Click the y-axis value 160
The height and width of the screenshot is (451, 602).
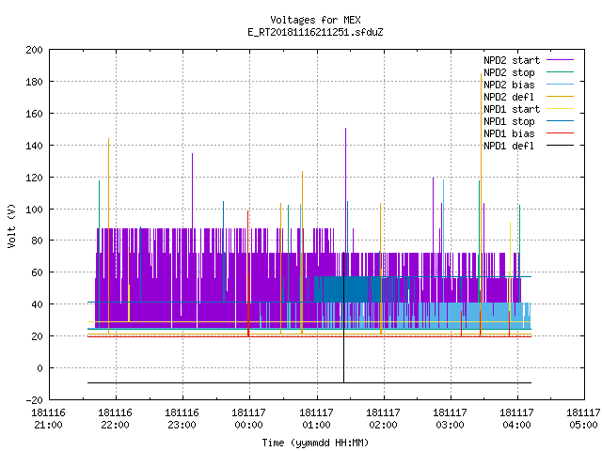pos(34,114)
